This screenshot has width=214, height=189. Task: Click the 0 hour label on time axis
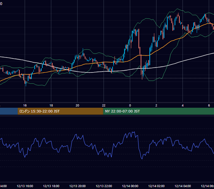click(130, 106)
